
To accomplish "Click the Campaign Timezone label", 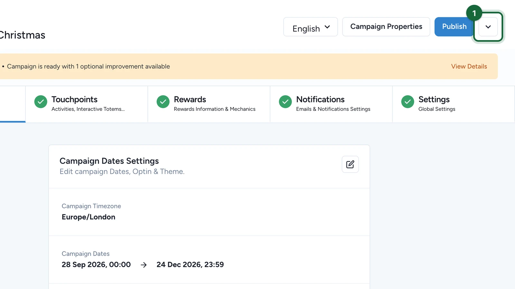I will coord(91,206).
